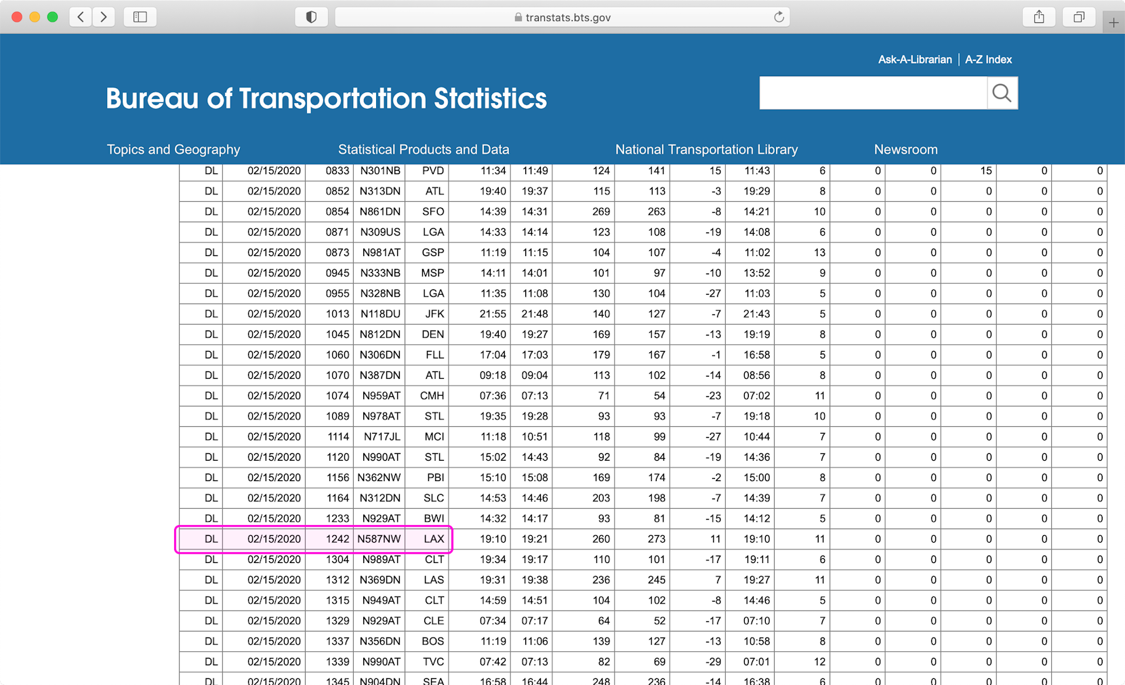Open a new tab with plus

(x=1113, y=22)
